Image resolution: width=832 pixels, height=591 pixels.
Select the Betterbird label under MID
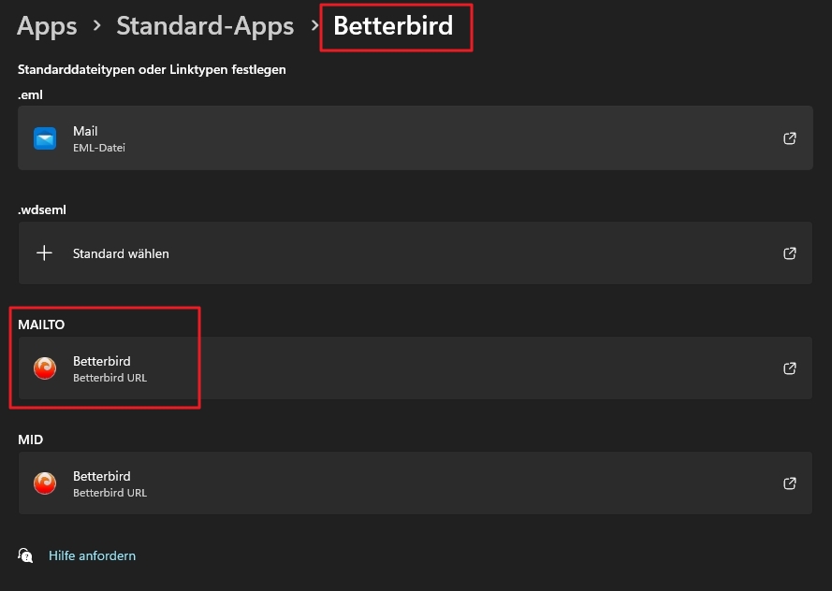pyautogui.click(x=101, y=476)
